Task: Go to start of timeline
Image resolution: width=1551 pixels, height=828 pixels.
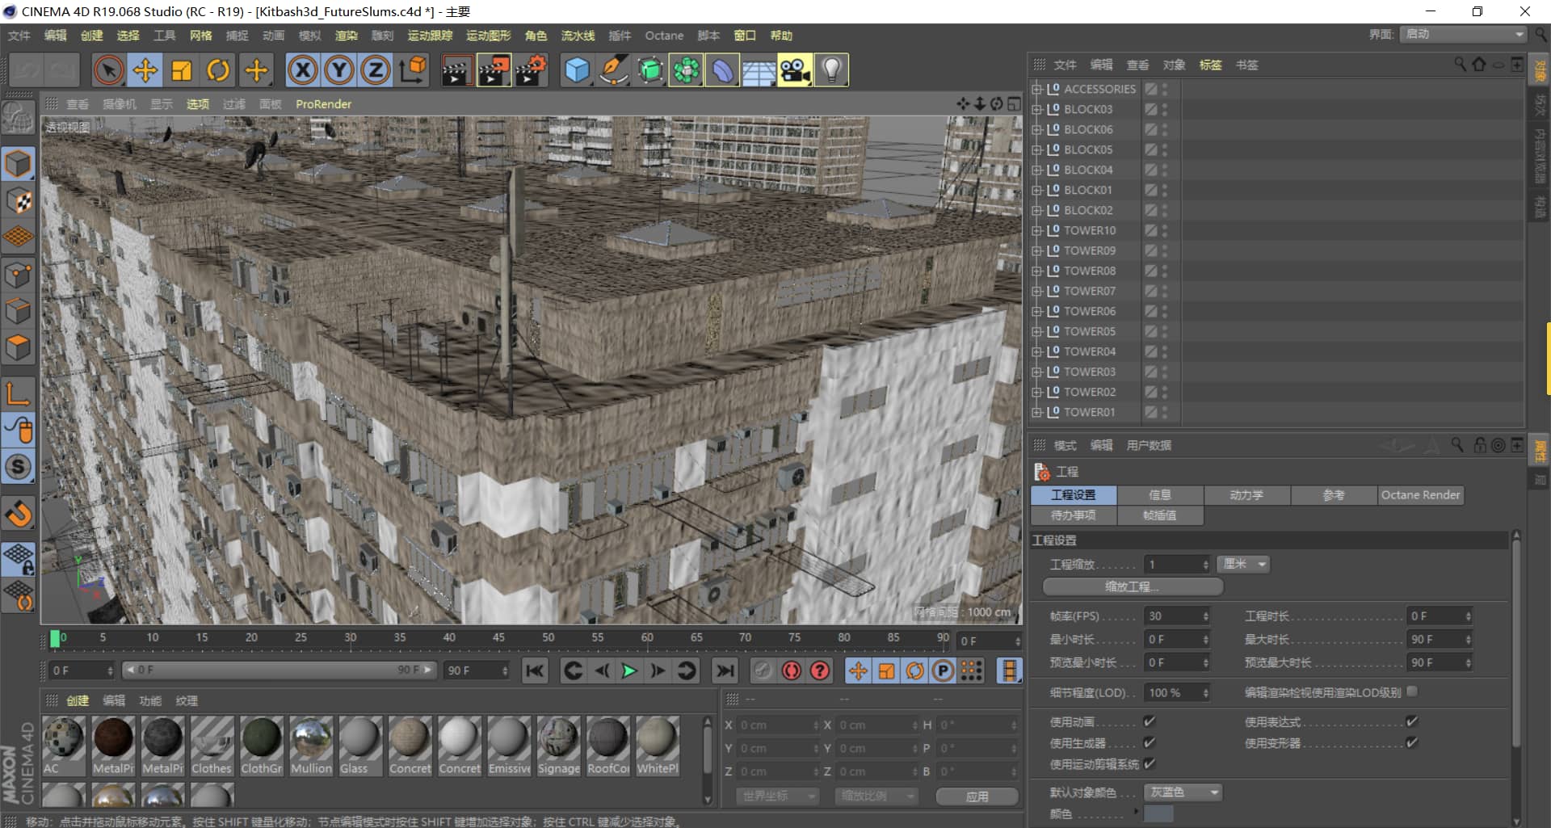Action: (x=535, y=670)
